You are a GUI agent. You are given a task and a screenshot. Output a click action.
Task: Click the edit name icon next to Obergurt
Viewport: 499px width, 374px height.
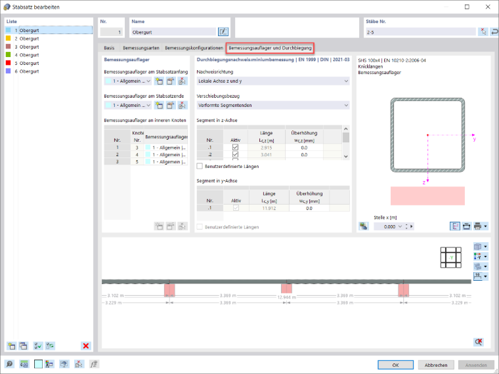(223, 31)
